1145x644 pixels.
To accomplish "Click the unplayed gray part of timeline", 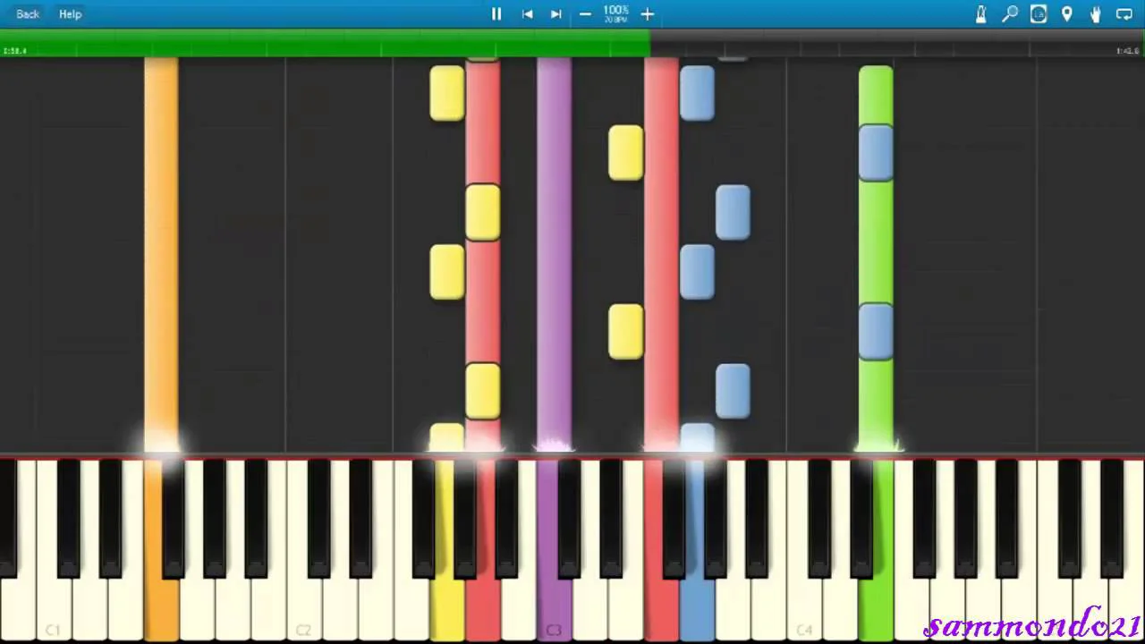I will pyautogui.click(x=895, y=43).
